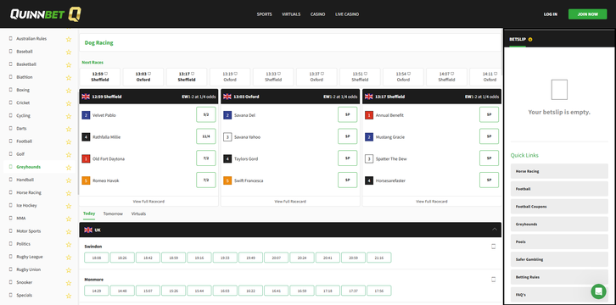Collapse the UK meetings section
616x305 pixels.
[x=494, y=230]
